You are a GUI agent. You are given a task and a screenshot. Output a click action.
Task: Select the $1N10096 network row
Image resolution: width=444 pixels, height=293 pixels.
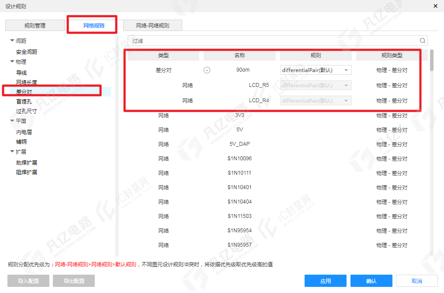click(x=277, y=159)
